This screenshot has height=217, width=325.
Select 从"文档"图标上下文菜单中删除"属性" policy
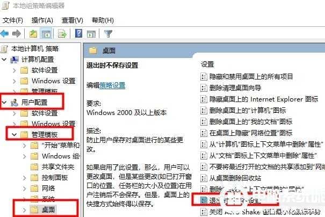(263, 155)
